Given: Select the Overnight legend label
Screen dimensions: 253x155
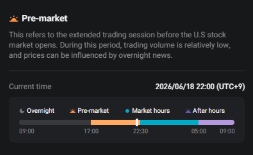Looking at the screenshot, I should tap(41, 111).
